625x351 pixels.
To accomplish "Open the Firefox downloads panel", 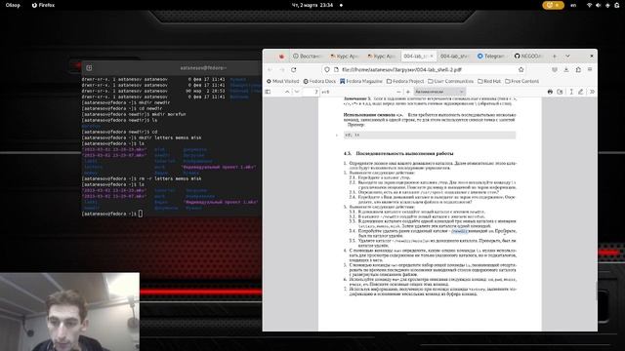I will [566, 69].
